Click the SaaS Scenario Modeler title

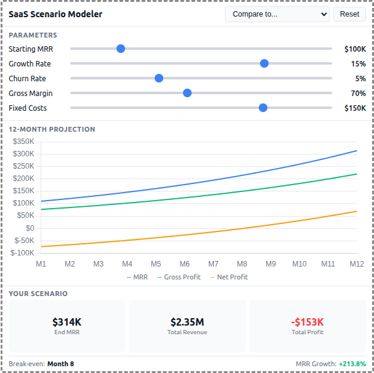pyautogui.click(x=55, y=14)
